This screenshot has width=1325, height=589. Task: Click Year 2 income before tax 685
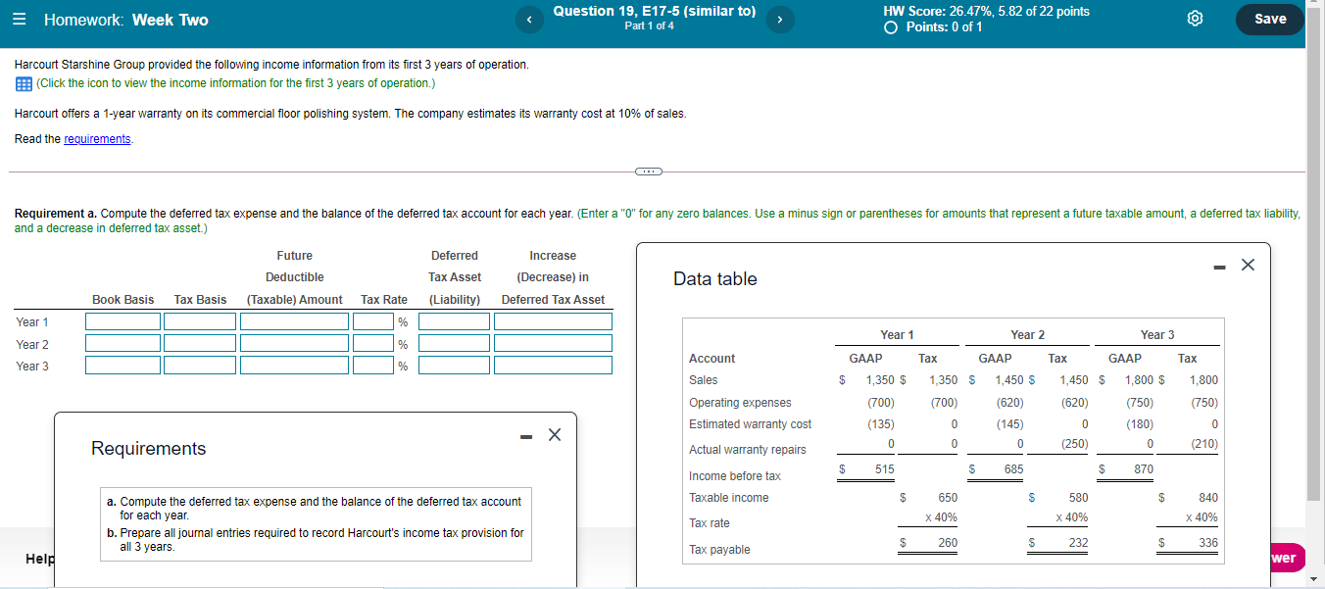[1013, 469]
